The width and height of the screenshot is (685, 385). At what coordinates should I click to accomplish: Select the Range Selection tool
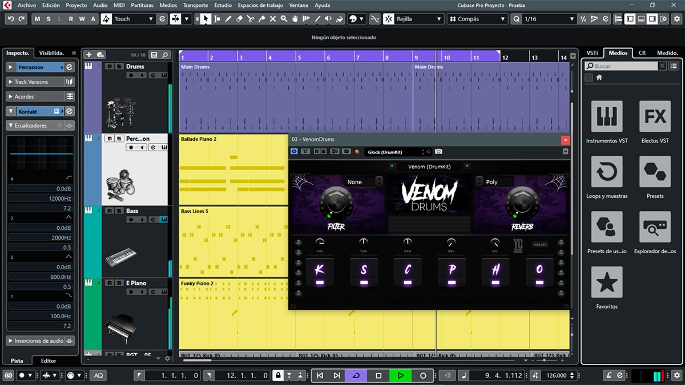[217, 19]
